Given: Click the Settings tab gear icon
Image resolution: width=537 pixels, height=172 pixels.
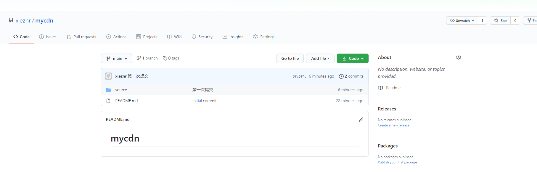Looking at the screenshot, I should click(x=255, y=37).
